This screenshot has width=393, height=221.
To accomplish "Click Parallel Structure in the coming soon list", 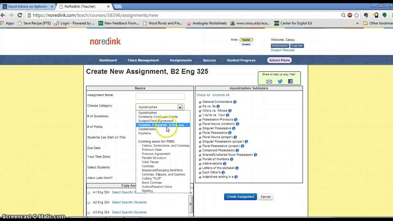I will 154,158.
